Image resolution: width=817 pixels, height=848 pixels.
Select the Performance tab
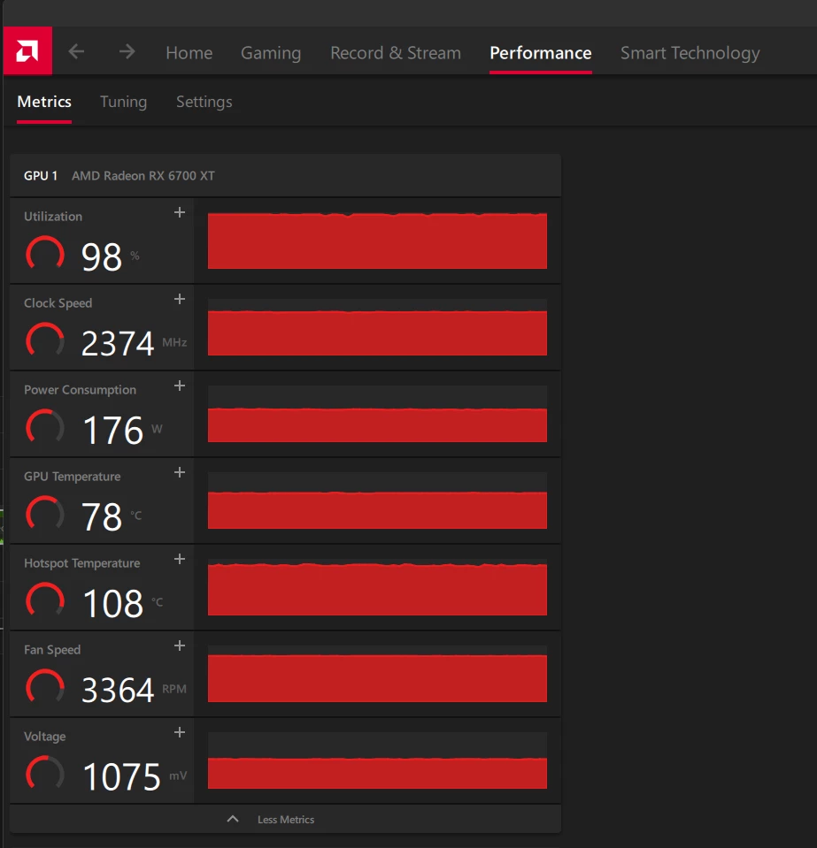point(540,53)
